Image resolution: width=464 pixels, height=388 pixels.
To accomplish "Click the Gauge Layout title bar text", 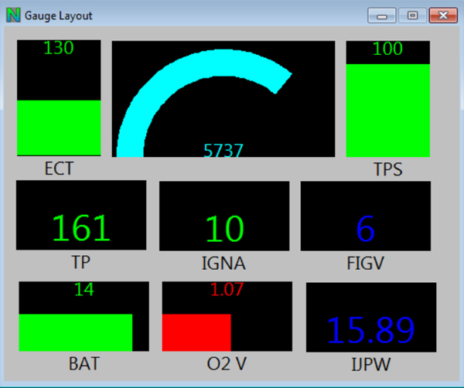I will click(58, 15).
